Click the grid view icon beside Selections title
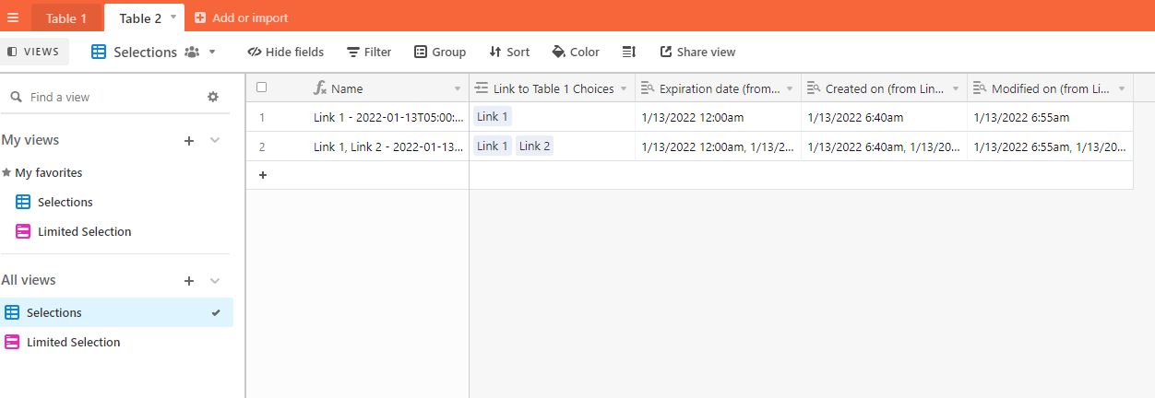This screenshot has height=398, width=1155. pyautogui.click(x=99, y=53)
